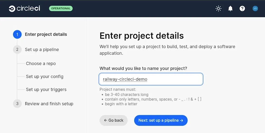Open the notifications bell
Viewport: 265px width, 133px height.
pos(230,8)
